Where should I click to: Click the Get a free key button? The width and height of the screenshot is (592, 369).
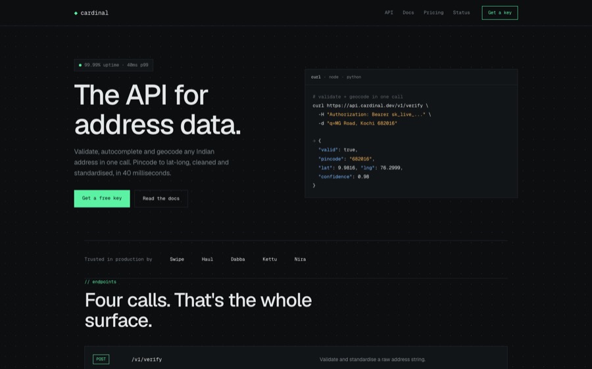[102, 198]
